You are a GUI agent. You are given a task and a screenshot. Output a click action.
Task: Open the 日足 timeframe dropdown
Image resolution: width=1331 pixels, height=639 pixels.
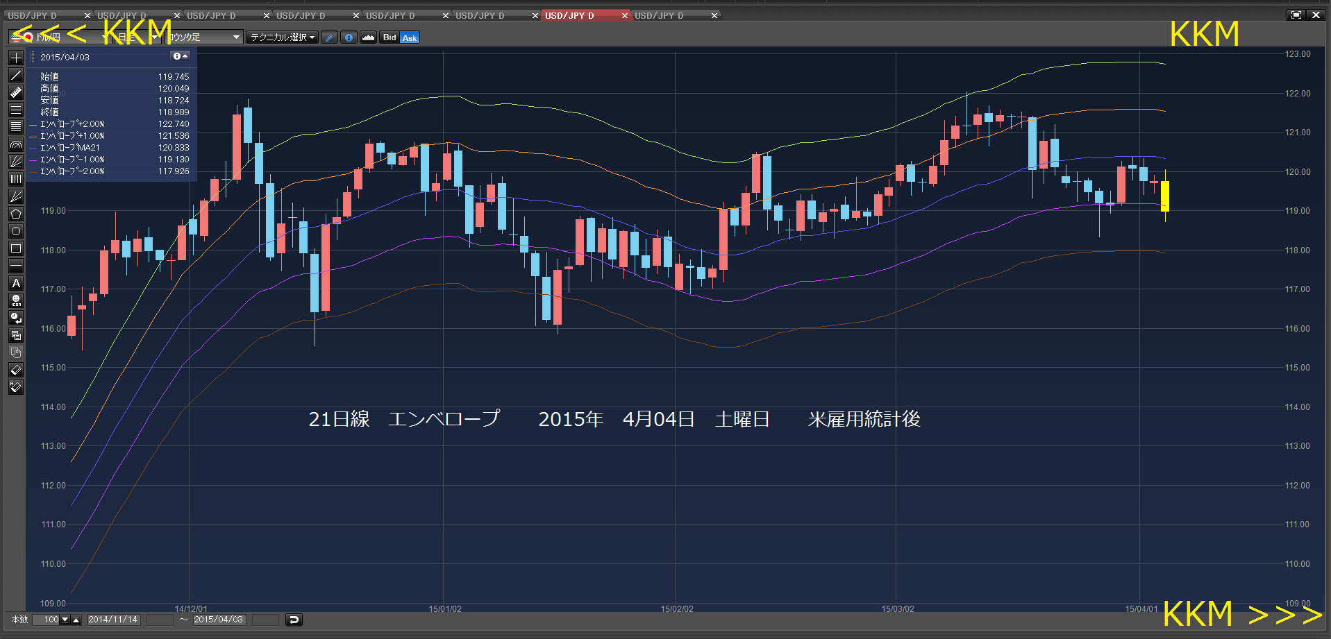pos(137,37)
